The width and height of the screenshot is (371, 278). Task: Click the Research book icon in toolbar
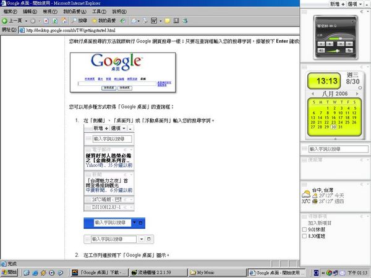point(176,21)
